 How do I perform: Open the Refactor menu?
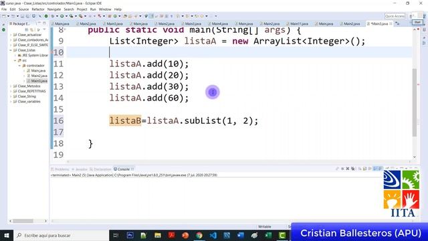pos(38,9)
